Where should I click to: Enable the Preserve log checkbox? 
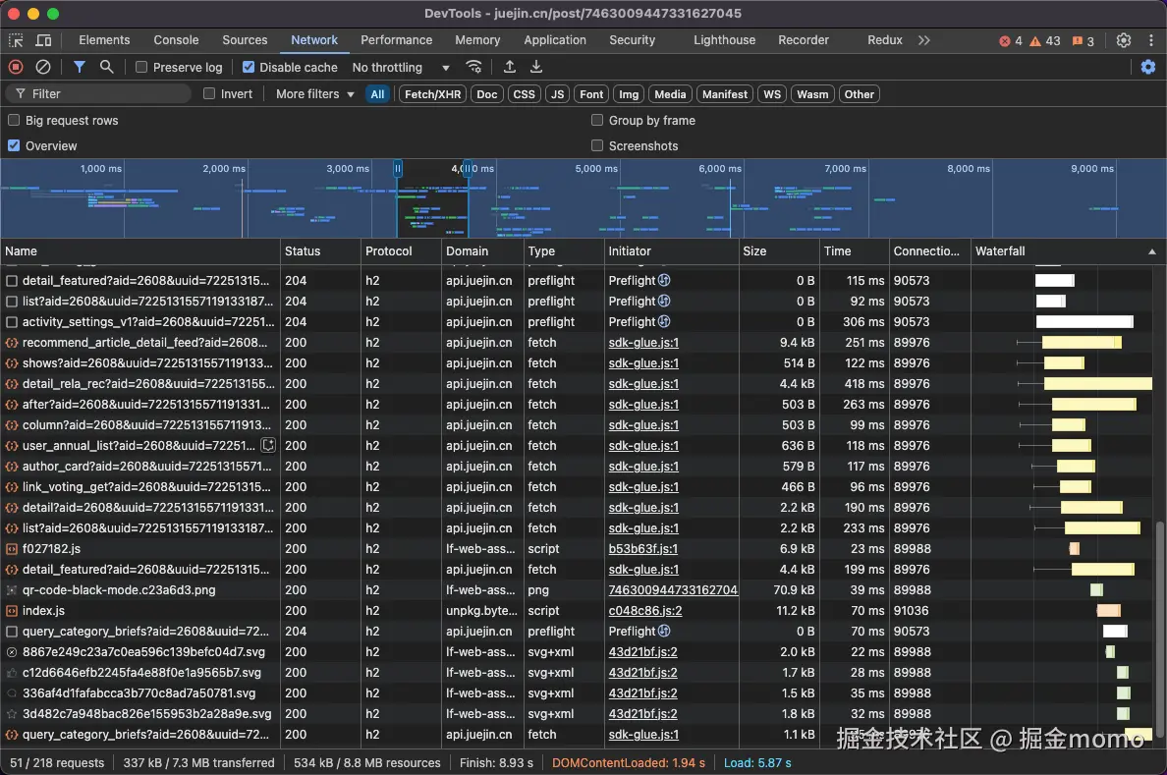(x=141, y=68)
